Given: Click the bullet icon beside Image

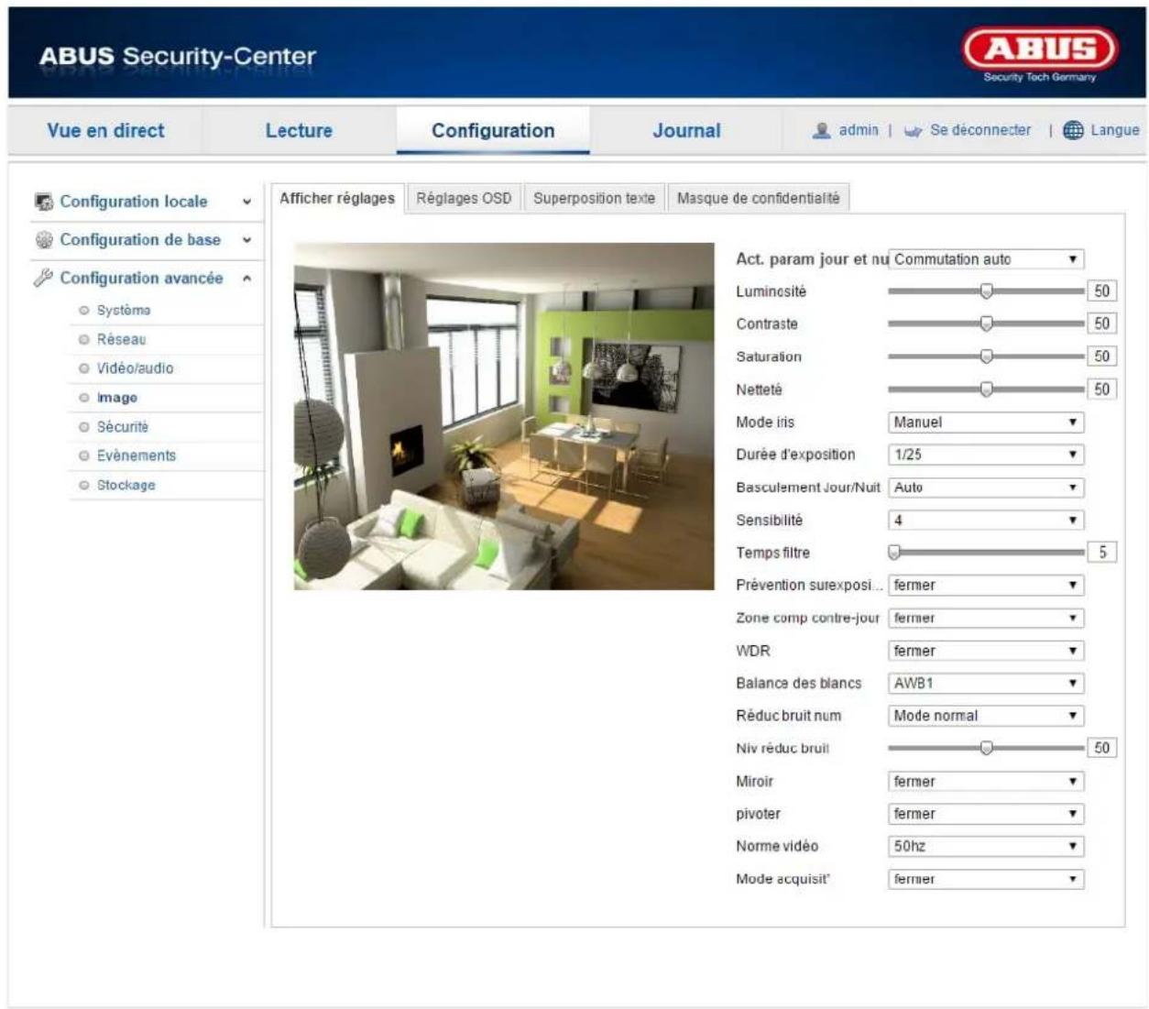Looking at the screenshot, I should click(x=84, y=398).
